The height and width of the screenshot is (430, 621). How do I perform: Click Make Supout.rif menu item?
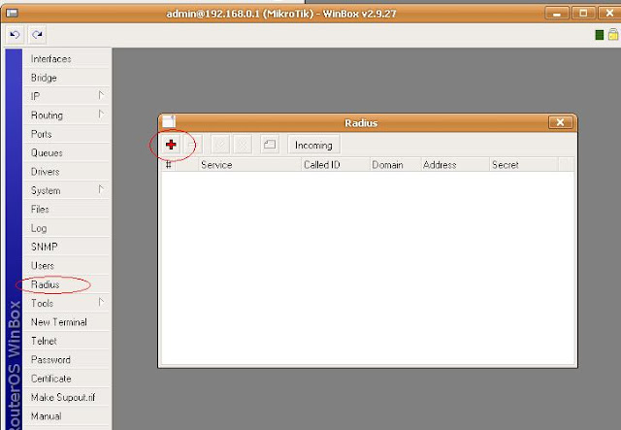tap(67, 398)
